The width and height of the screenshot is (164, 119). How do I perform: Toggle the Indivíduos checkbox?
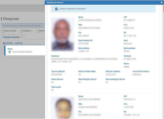21,31
